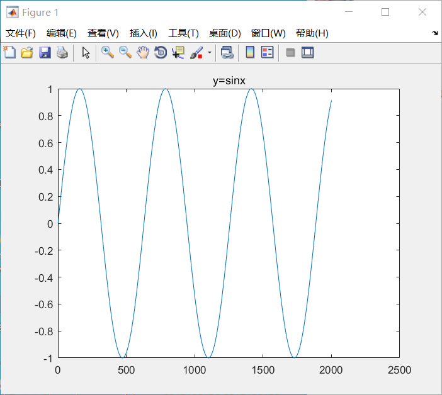The width and height of the screenshot is (442, 395).
Task: Enable the Rotate 3D tool
Action: click(x=161, y=52)
